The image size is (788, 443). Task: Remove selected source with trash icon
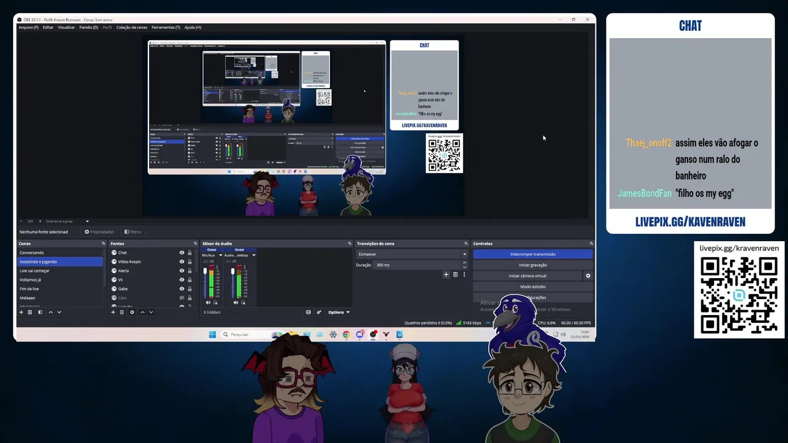(x=121, y=312)
